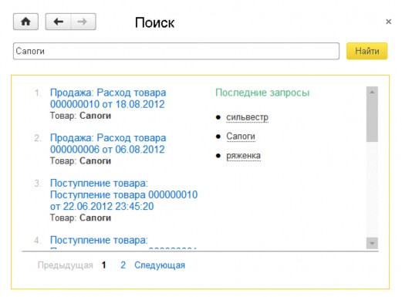This screenshot has width=402, height=297.
Task: Navigate back with the left arrow
Action: [59, 22]
